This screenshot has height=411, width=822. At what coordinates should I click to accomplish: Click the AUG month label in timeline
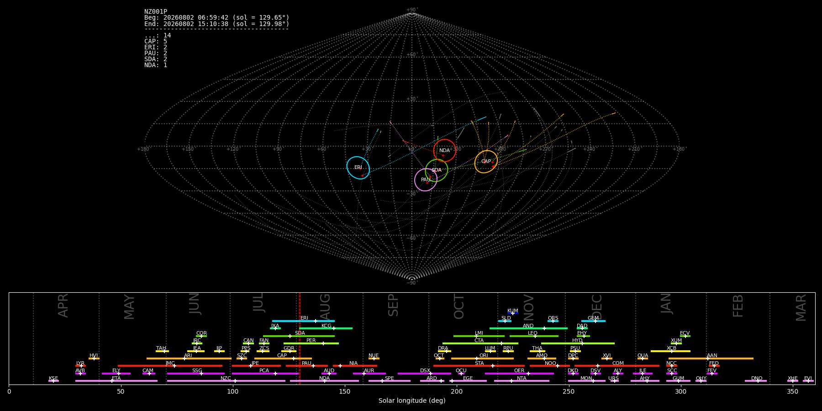[x=325, y=306]
